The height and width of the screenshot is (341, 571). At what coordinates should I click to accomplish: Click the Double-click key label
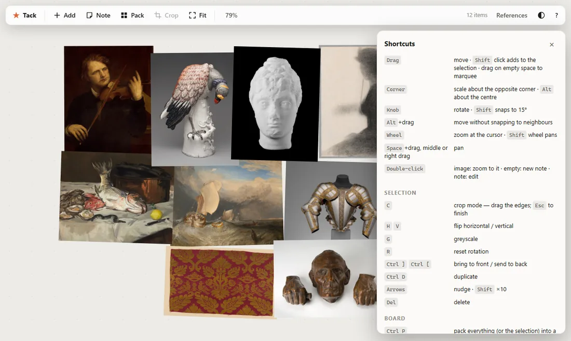point(404,168)
